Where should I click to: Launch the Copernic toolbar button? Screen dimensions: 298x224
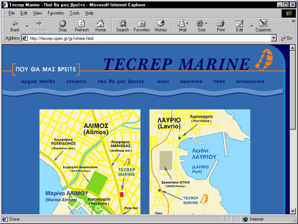pyautogui.click(x=263, y=26)
